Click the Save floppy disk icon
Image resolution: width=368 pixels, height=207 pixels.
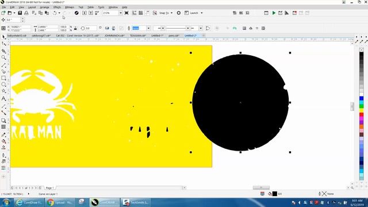coord(20,13)
